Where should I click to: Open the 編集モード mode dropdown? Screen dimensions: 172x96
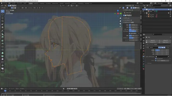coord(5,8)
